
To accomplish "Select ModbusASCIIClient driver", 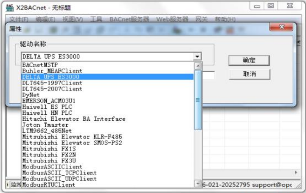I will pyautogui.click(x=108, y=167).
